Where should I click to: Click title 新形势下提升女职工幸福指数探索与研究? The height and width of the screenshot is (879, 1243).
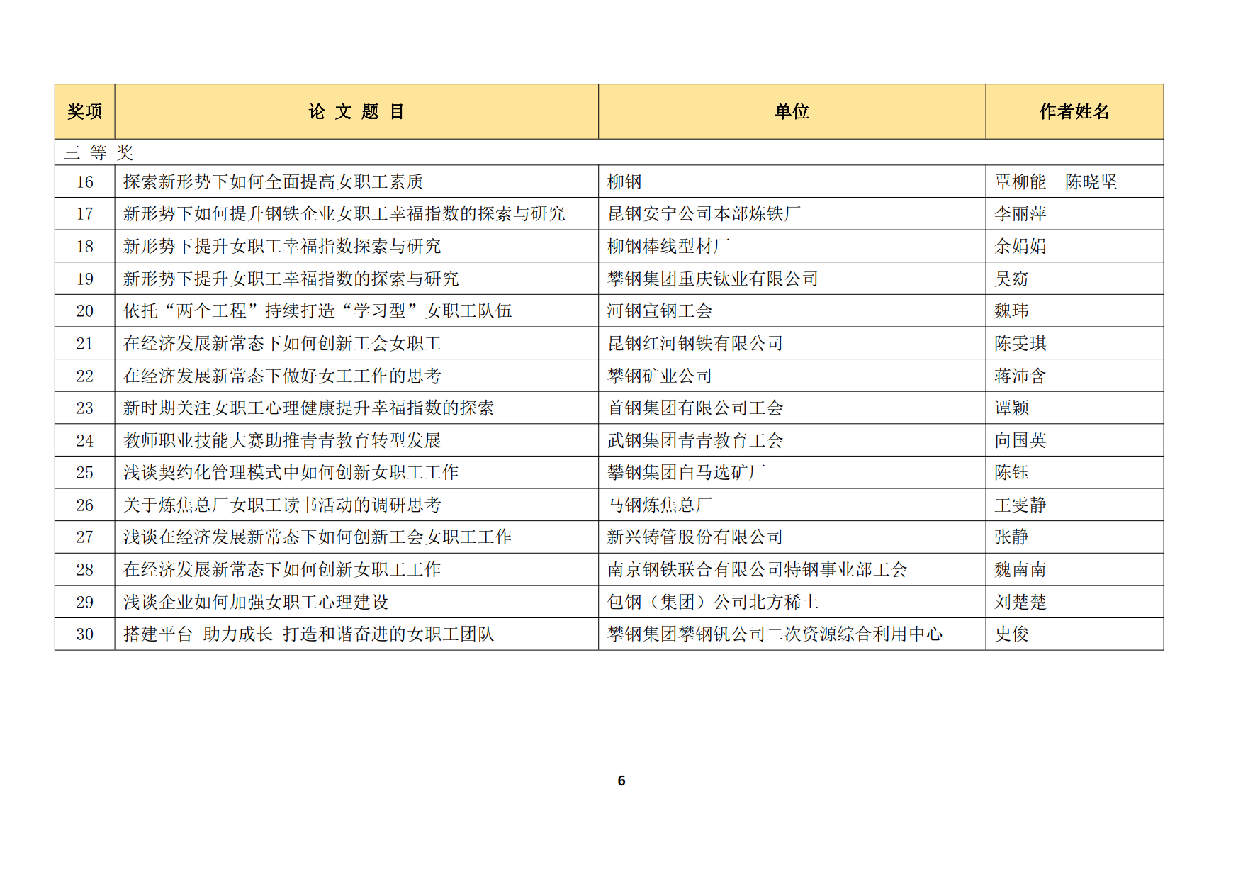[282, 247]
